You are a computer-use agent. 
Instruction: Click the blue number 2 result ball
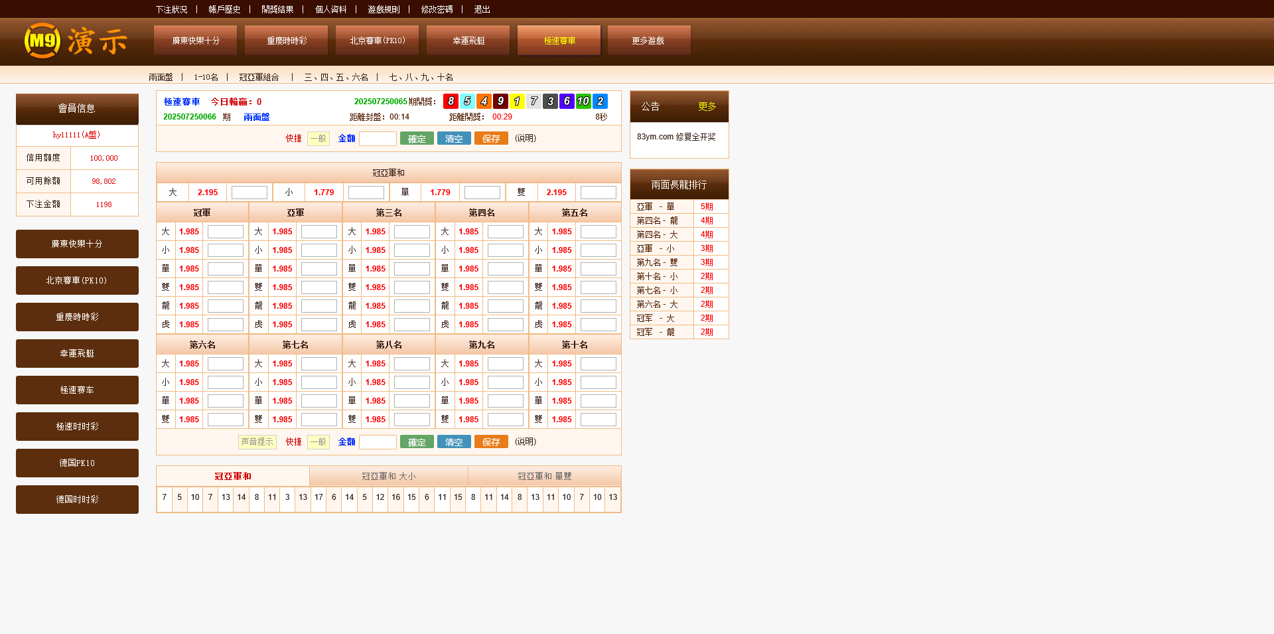pyautogui.click(x=600, y=101)
